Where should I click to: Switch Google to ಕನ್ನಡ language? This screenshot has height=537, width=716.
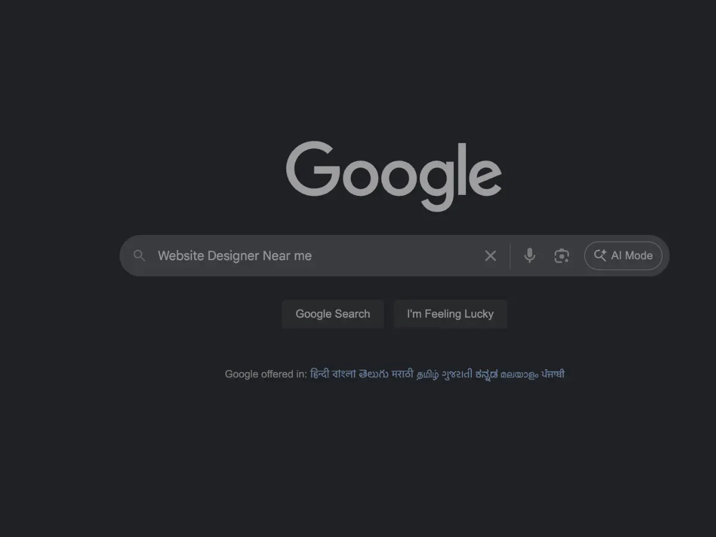486,374
